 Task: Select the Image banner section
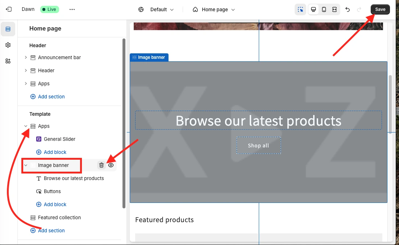tap(53, 165)
